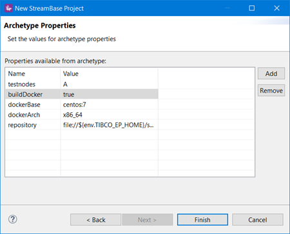Click the StreamBase app icon in title bar

[x=8, y=8]
